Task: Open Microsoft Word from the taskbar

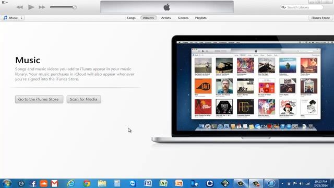Action: tap(148, 183)
